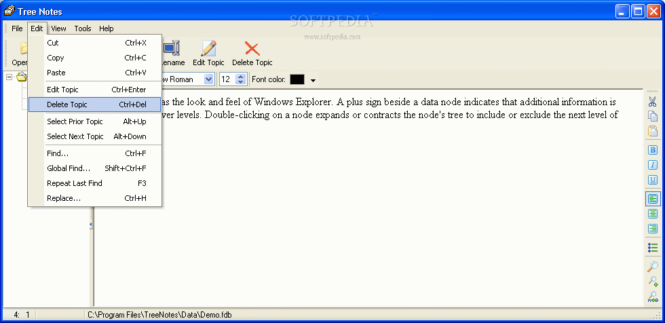This screenshot has height=323, width=665.
Task: Close the Tree Notes window
Action: tap(653, 11)
